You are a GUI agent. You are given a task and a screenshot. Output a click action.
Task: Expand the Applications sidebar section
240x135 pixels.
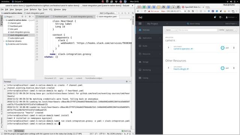point(149,38)
